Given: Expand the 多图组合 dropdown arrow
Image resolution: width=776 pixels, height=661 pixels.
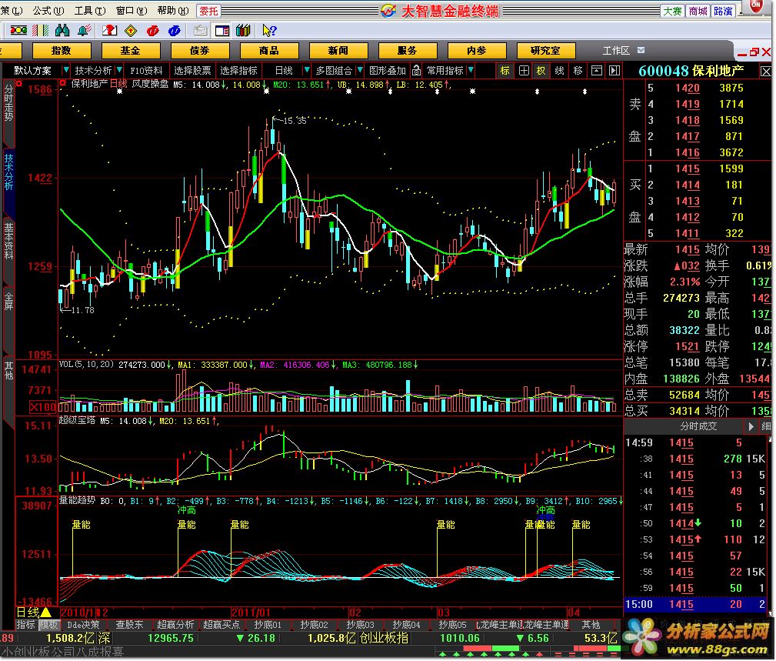Looking at the screenshot, I should pos(360,70).
